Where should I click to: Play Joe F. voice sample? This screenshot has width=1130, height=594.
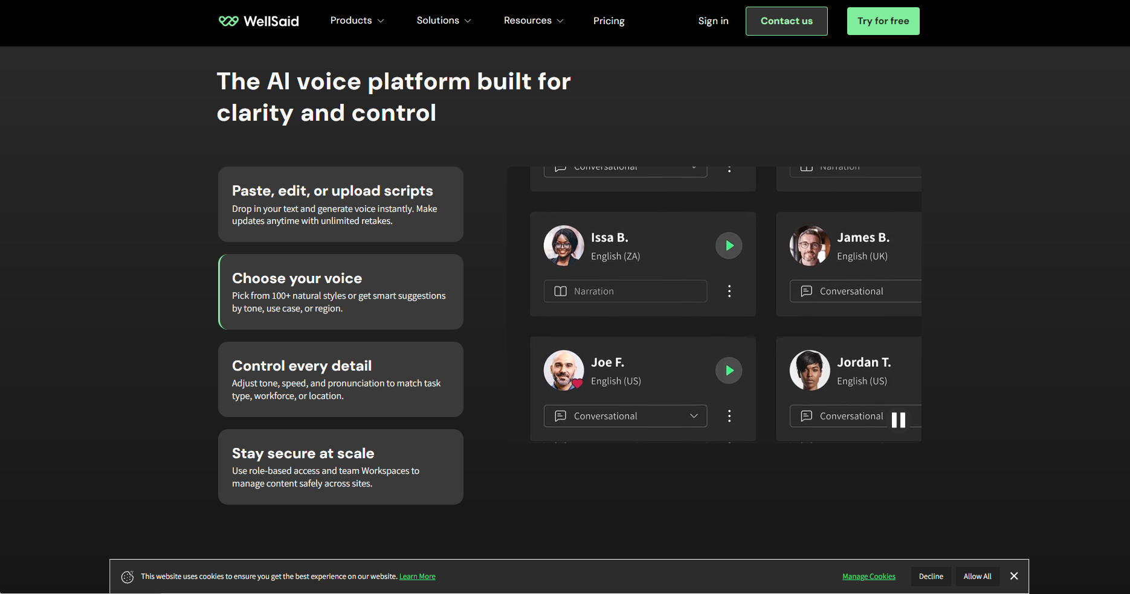pos(729,371)
